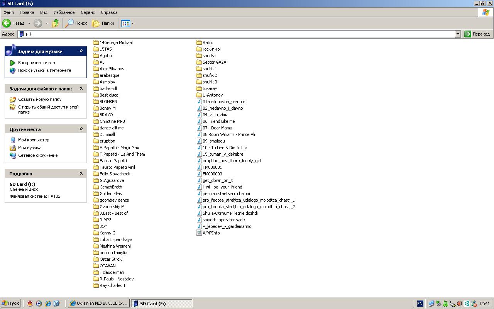The image size is (494, 309).
Task: Open the Сервис menu
Action: 88,12
